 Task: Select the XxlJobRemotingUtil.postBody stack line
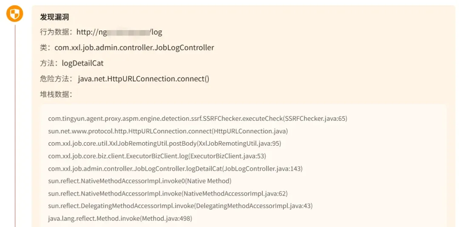(x=164, y=144)
